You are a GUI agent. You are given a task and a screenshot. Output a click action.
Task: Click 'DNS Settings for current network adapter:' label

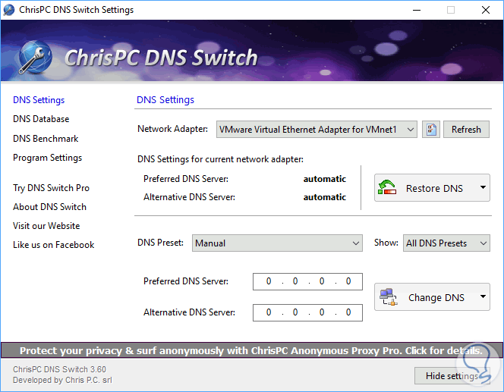[x=220, y=159]
